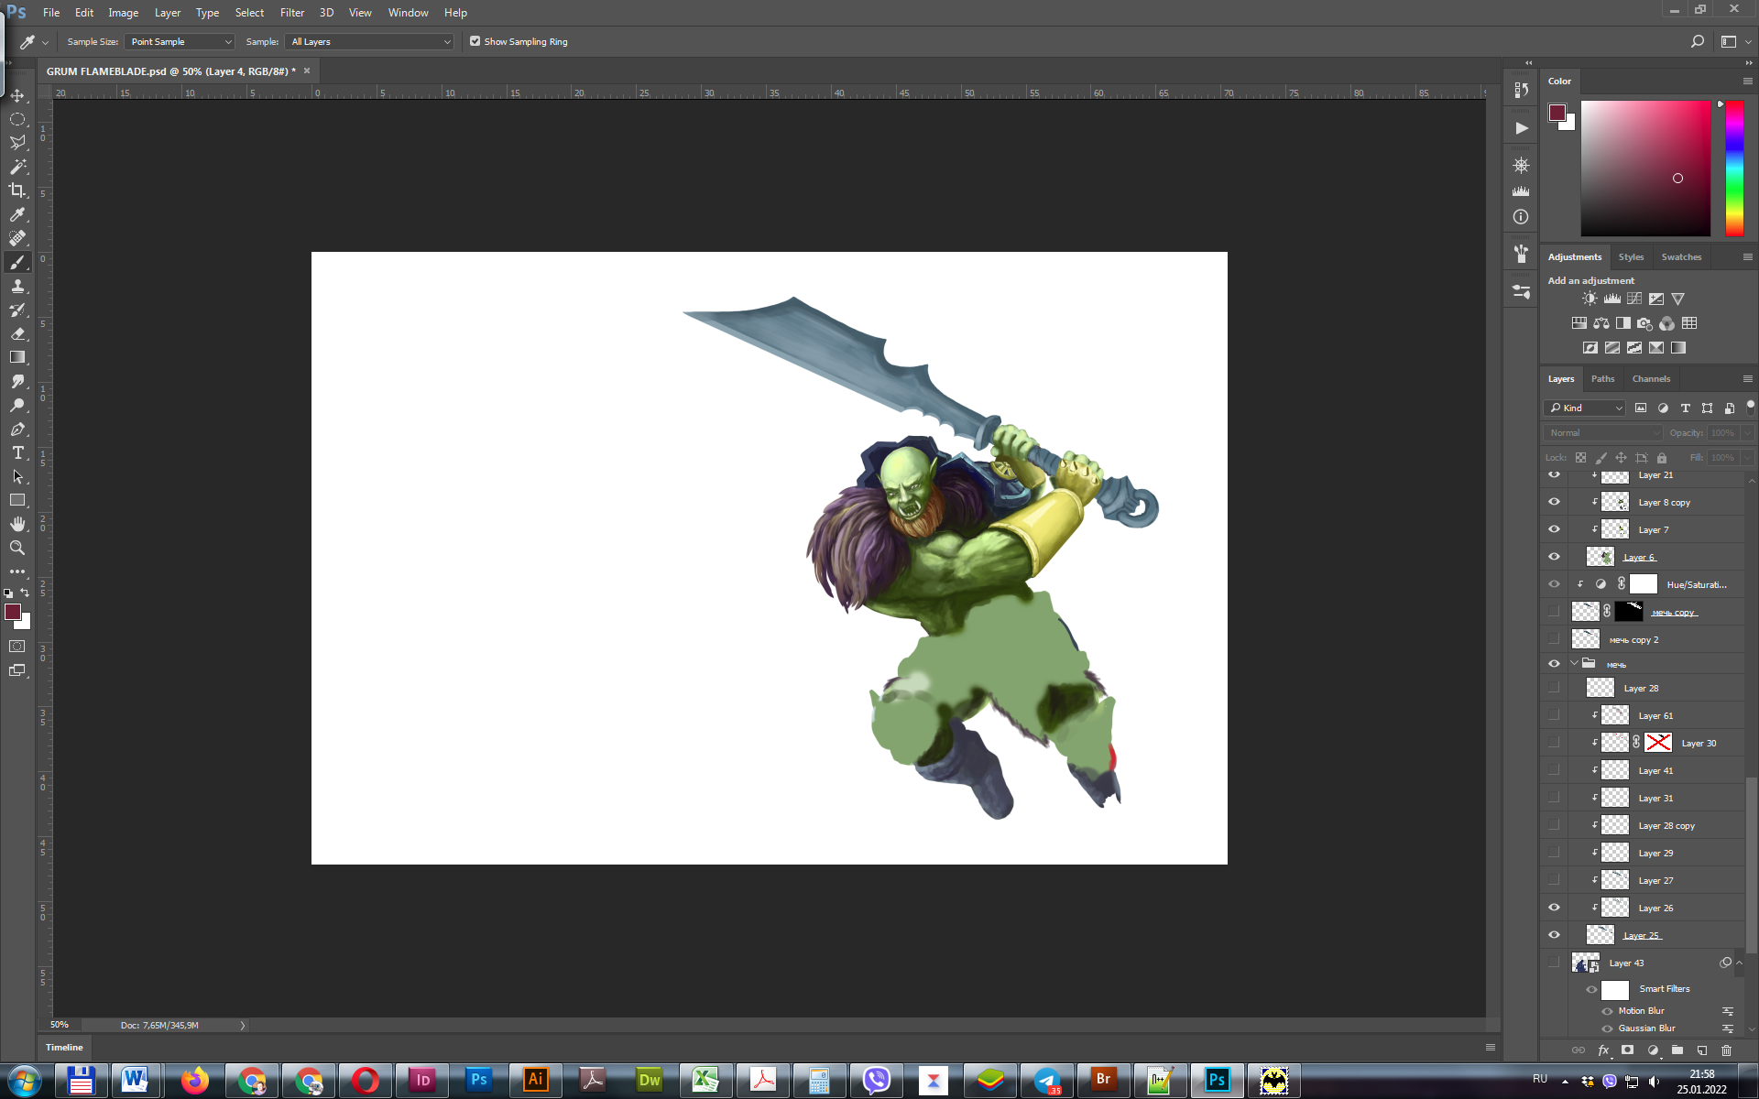
Task: Open the layer Kind filter dropdown
Action: (x=1586, y=408)
